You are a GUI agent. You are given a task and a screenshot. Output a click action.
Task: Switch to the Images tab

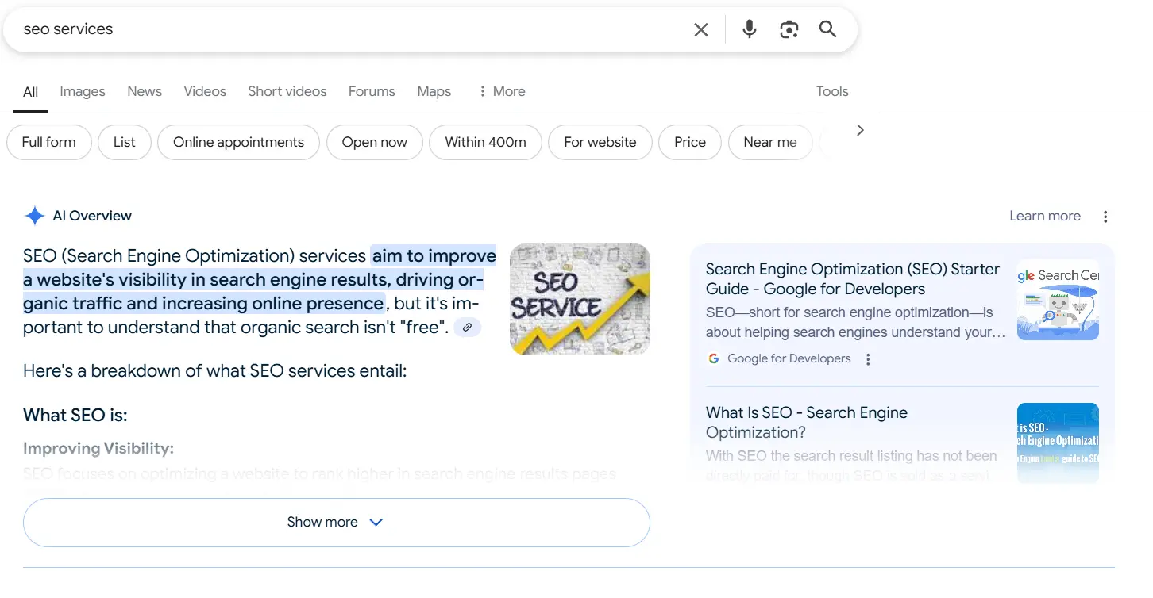pyautogui.click(x=83, y=91)
